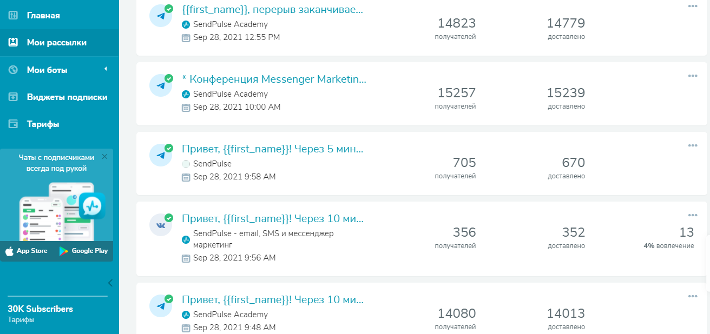This screenshot has height=334, width=710.
Task: Expand Мои боты submenu arrow
Action: [x=106, y=69]
